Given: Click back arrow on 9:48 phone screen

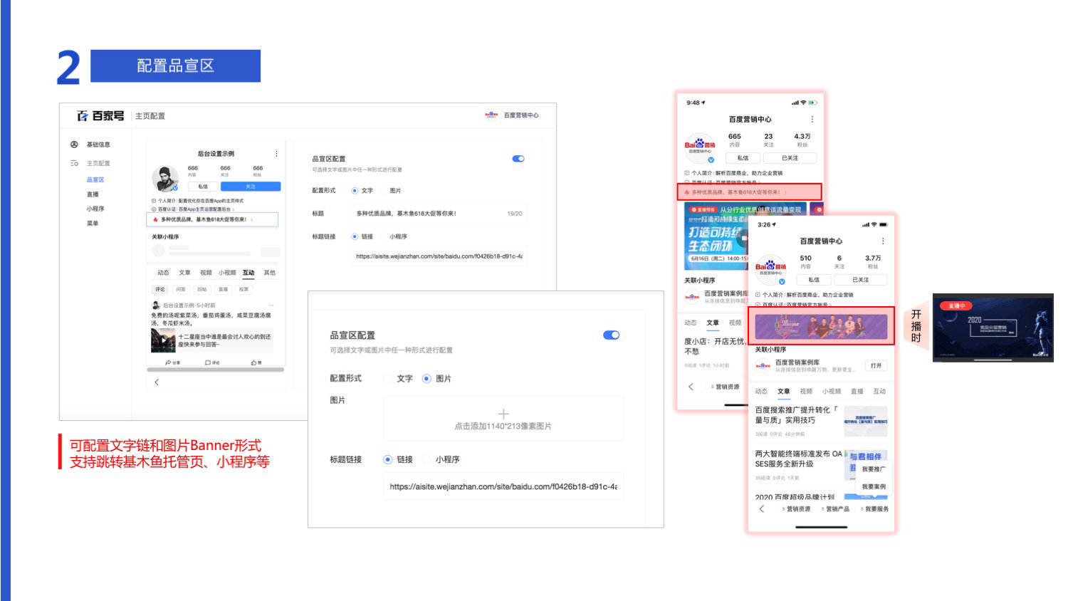Looking at the screenshot, I should (691, 387).
